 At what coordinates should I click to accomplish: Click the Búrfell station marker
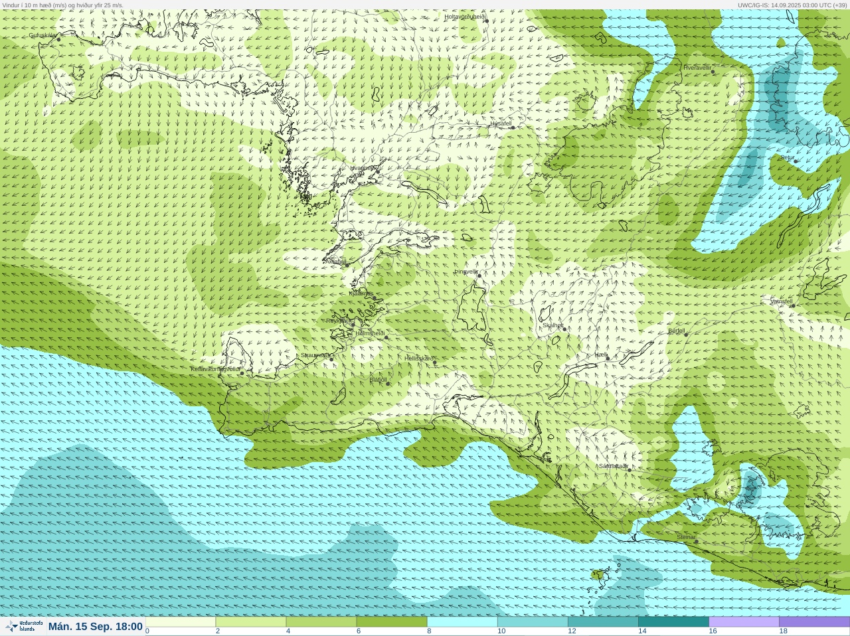point(686,334)
